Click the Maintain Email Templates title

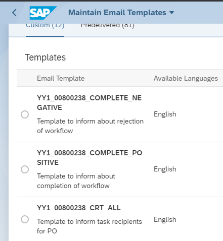(x=117, y=13)
